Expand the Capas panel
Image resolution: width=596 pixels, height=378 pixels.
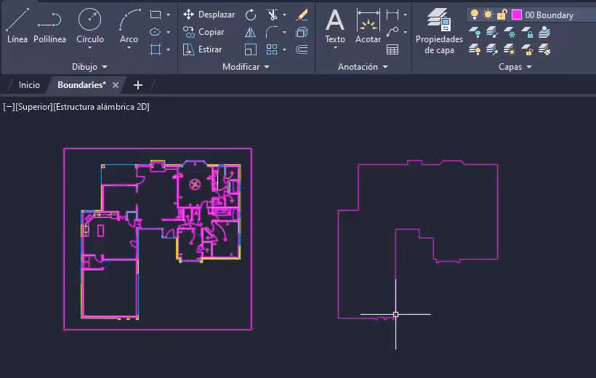coord(515,67)
